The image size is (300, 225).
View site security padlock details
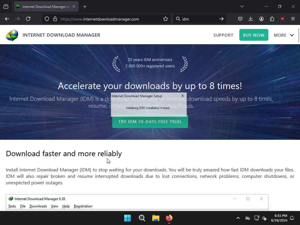coord(55,19)
